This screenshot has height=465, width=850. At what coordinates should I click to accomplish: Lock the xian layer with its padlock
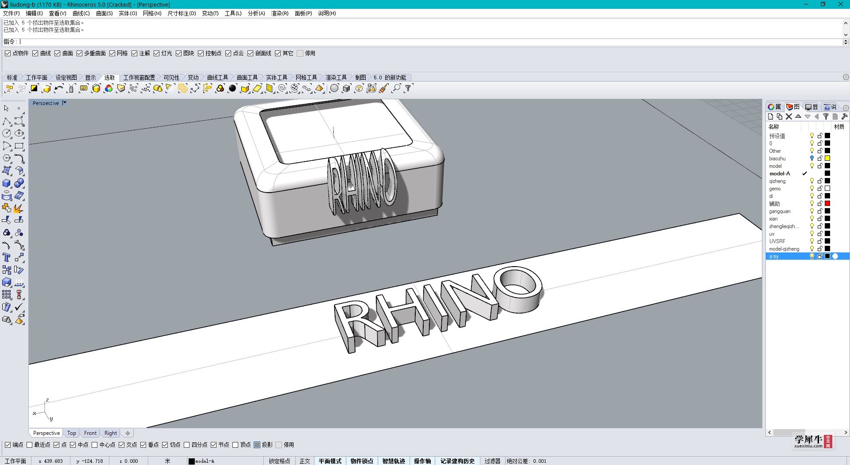point(820,218)
